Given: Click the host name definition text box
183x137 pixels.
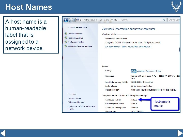Looking at the screenshot, I should tap(31, 35).
